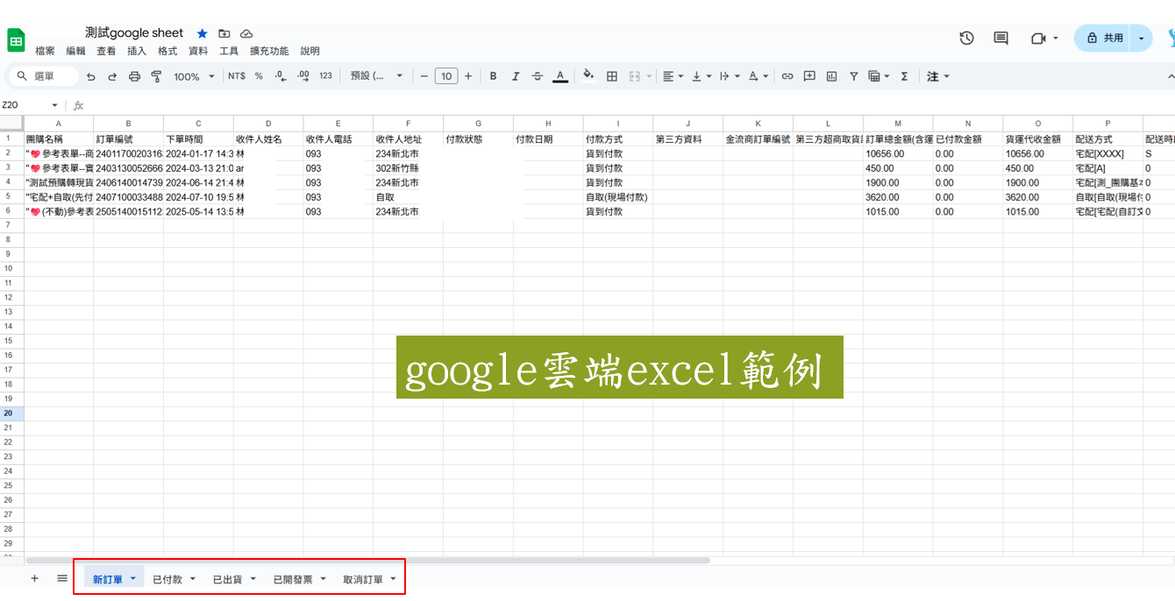Screen dimensions: 1175x601
Task: Toggle italic formatting
Action: point(516,76)
